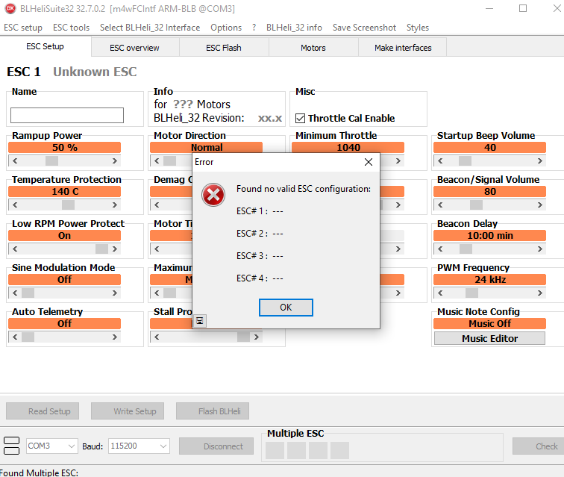Decrease PWM Frequency with left arrow
This screenshot has height=477, width=564.
click(440, 293)
